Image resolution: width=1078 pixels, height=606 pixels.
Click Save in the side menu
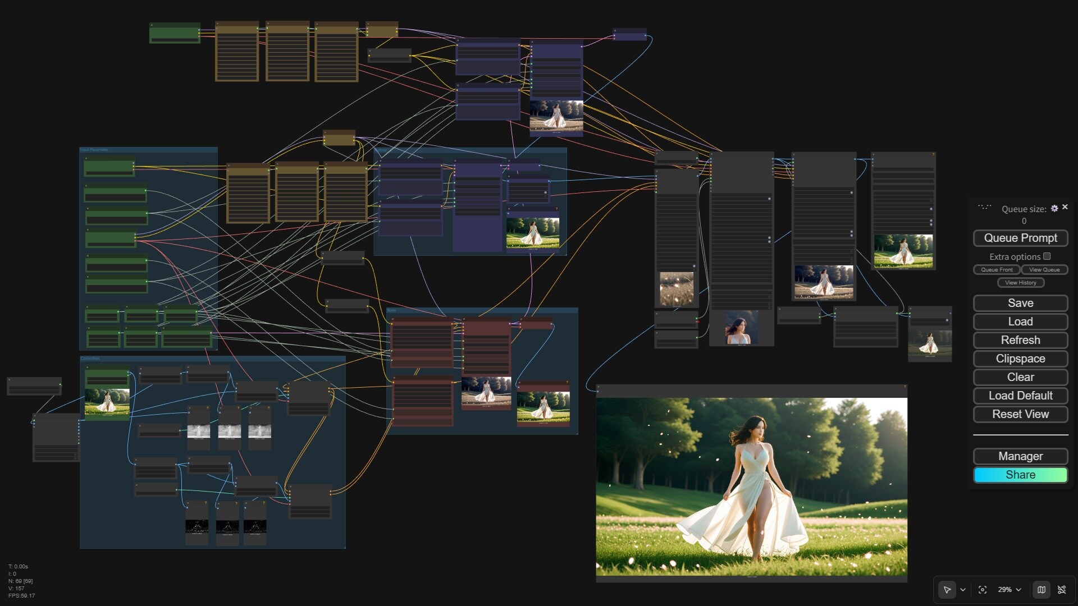pos(1020,303)
